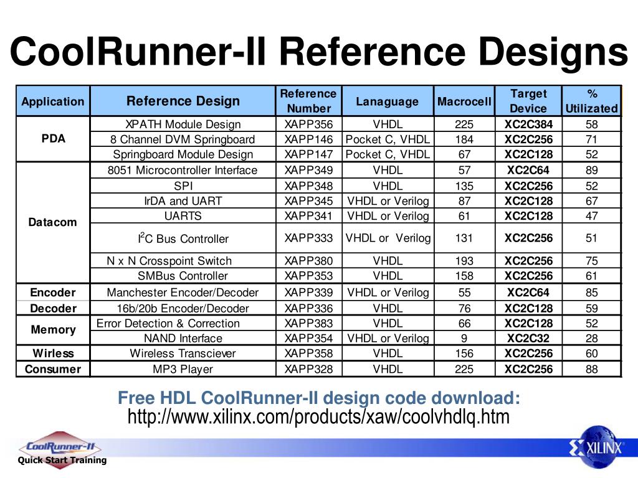Image resolution: width=638 pixels, height=478 pixels.
Task: Click the Error Detection & Correction cell
Action: [x=183, y=324]
